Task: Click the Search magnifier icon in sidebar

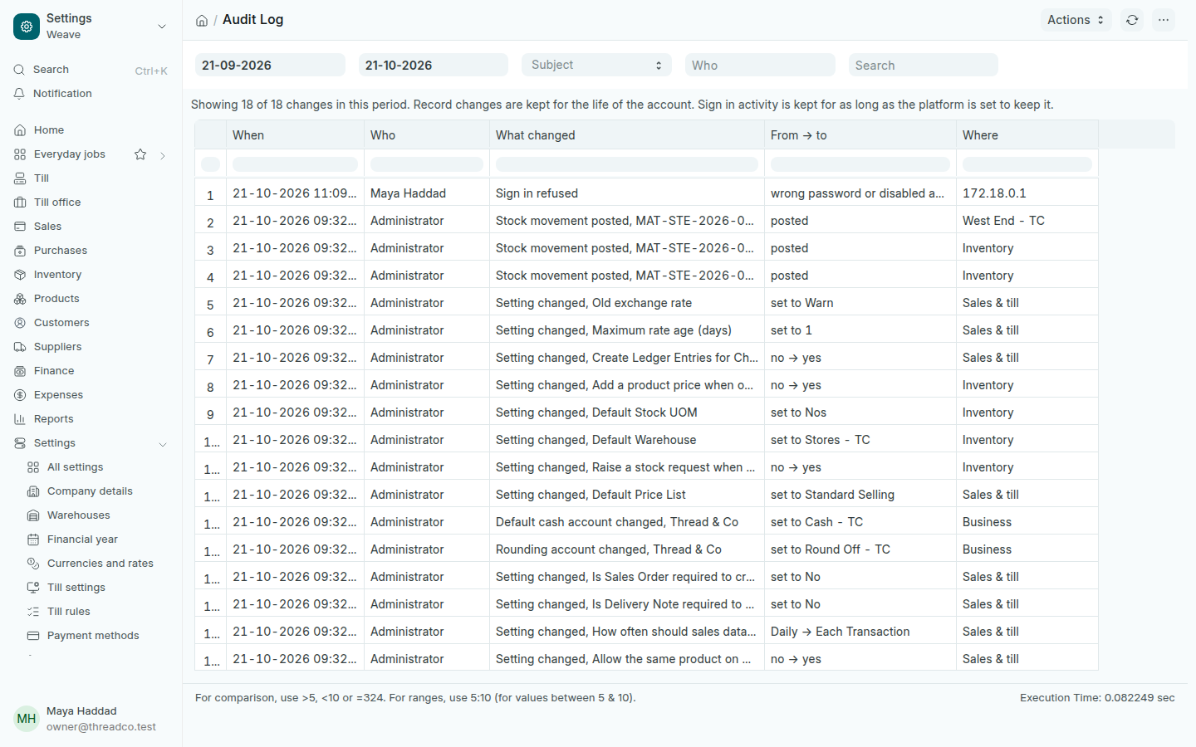Action: point(19,70)
